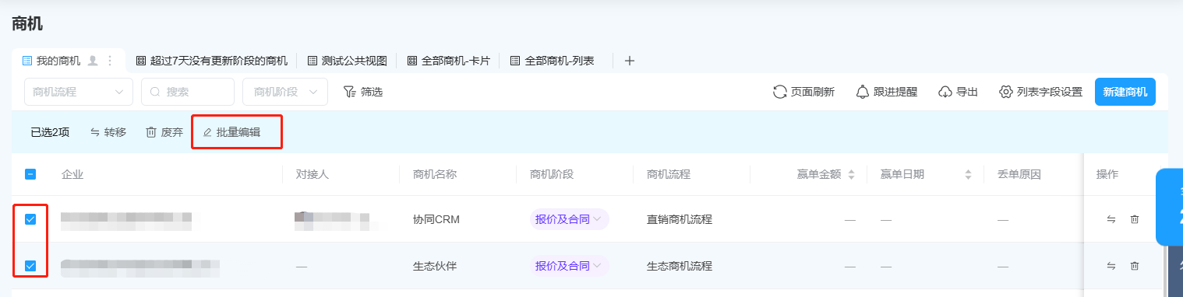Click 批量编辑 to batch edit
Screen dimensions: 1183x297
tap(231, 132)
